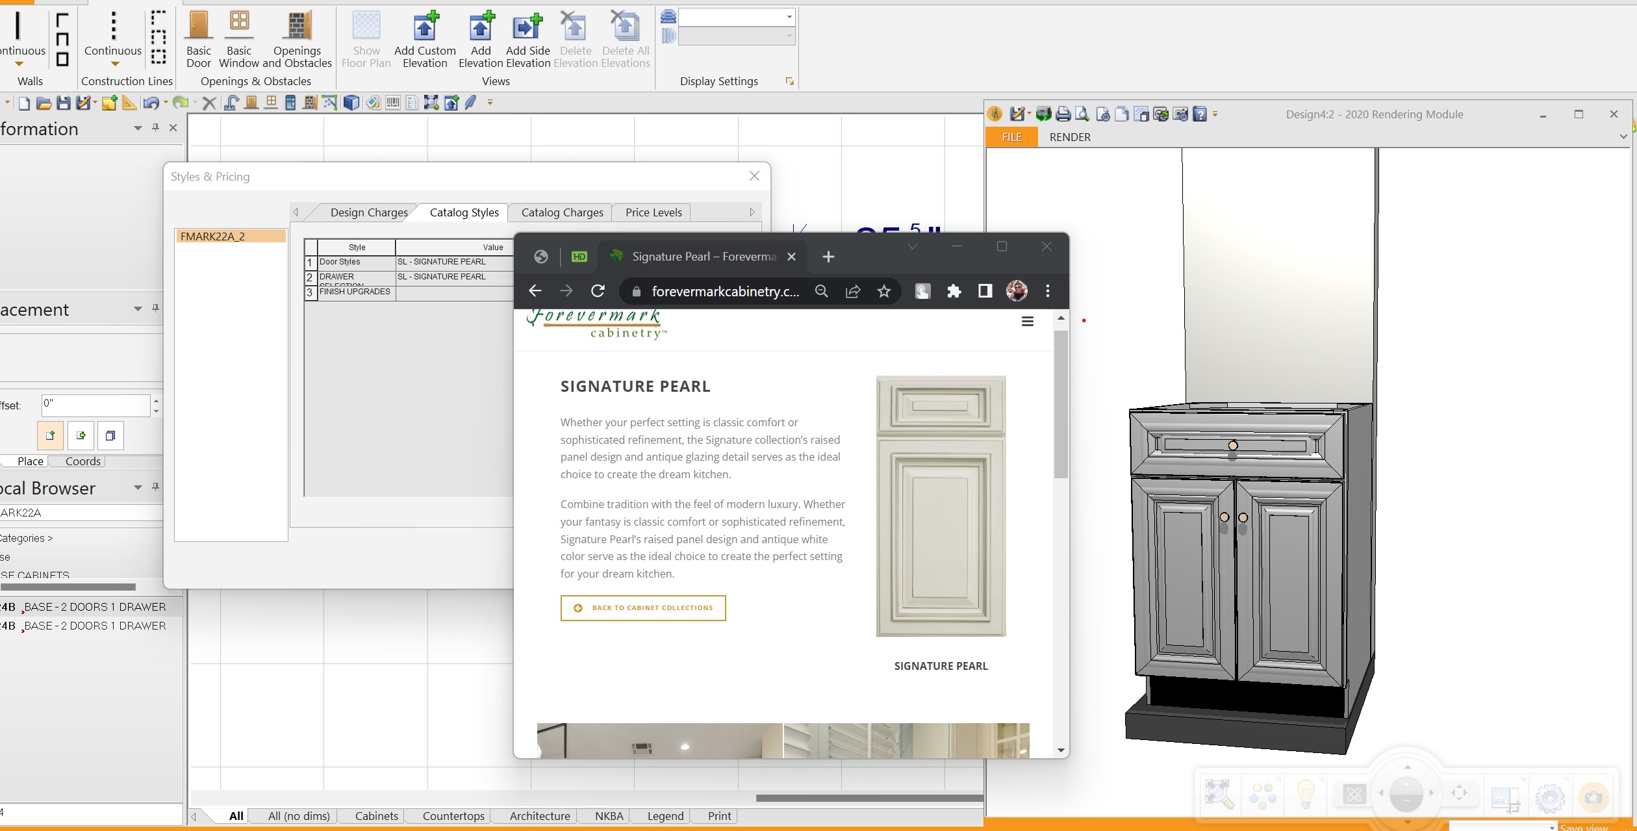Open the top Display Settings combo box

737,17
